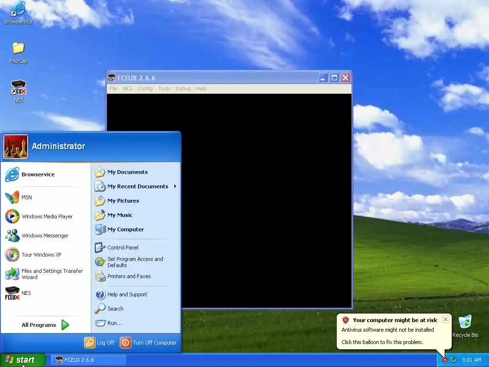Launch Tour Windows XP
Screen dimensions: 489x367
tap(45, 255)
